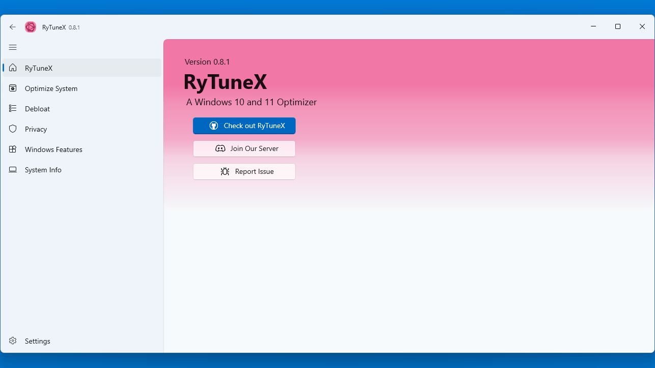Minimize the RyTuneX window

(593, 26)
